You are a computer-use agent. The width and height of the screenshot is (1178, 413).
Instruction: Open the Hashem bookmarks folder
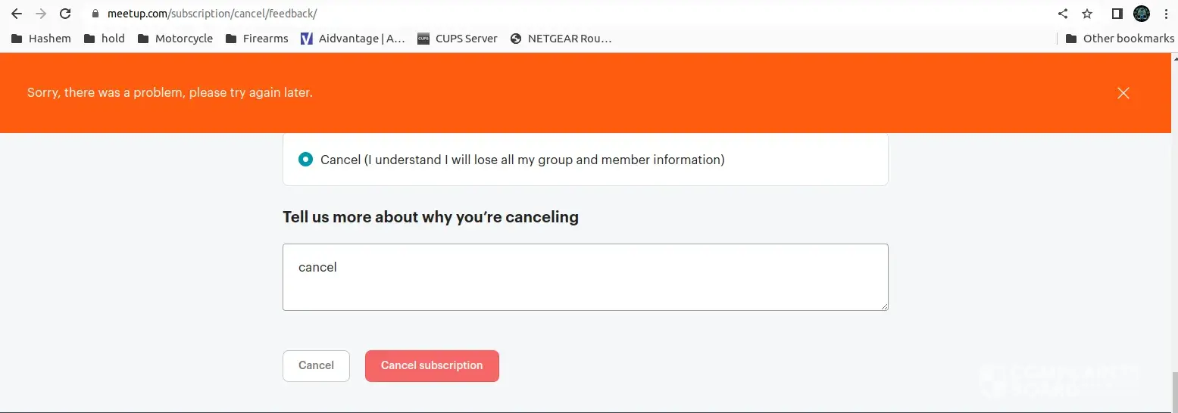(x=41, y=39)
